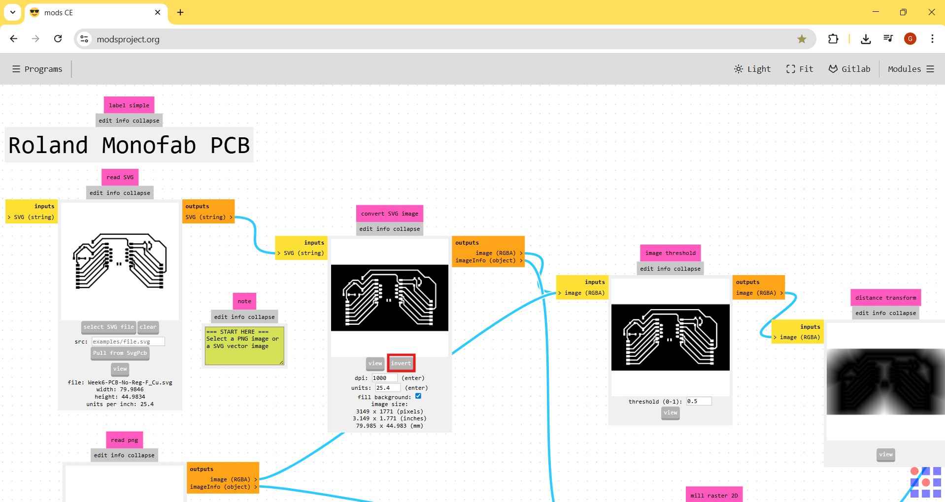Close the mods CE tab
Image resolution: width=945 pixels, height=502 pixels.
click(x=158, y=12)
